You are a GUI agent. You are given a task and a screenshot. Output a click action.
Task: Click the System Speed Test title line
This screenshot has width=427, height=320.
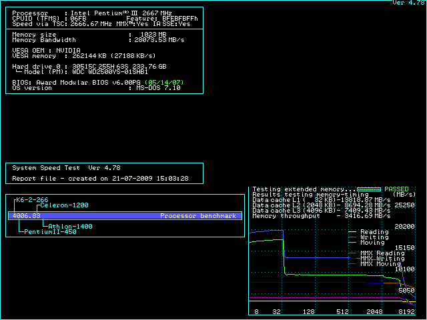[x=66, y=168]
